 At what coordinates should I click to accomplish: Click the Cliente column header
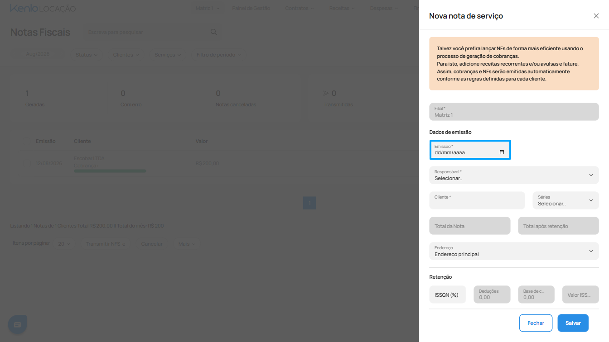(82, 141)
